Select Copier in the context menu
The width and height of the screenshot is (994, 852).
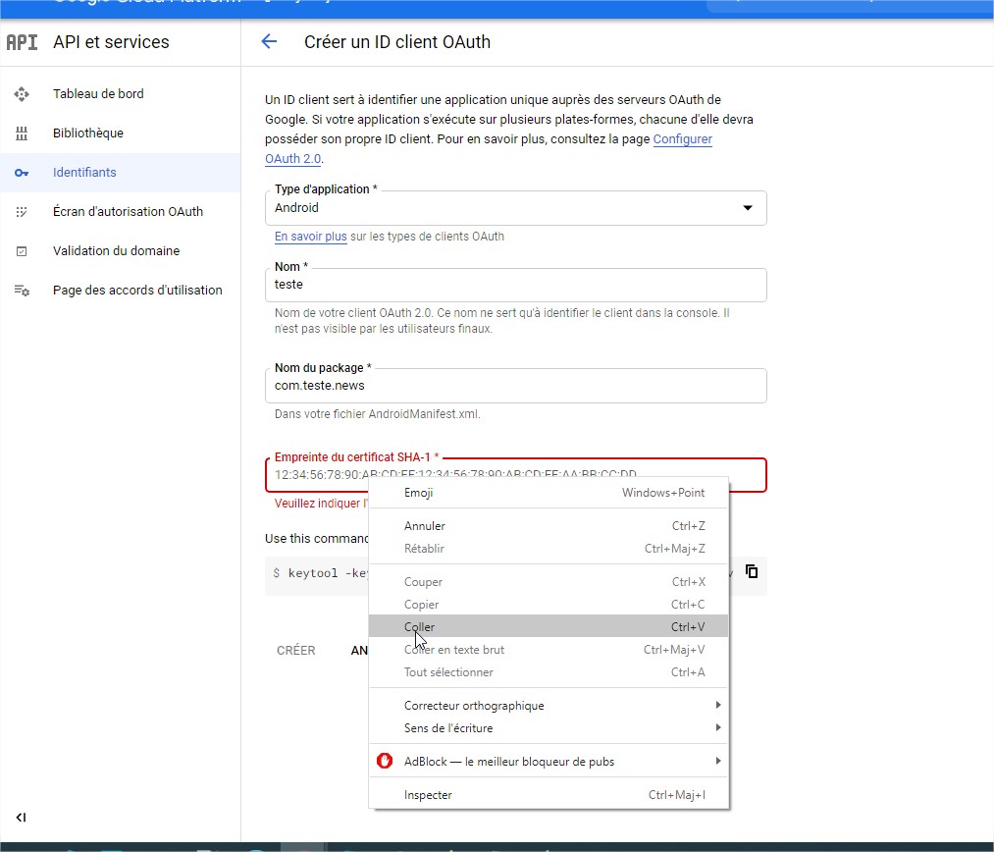click(549, 604)
